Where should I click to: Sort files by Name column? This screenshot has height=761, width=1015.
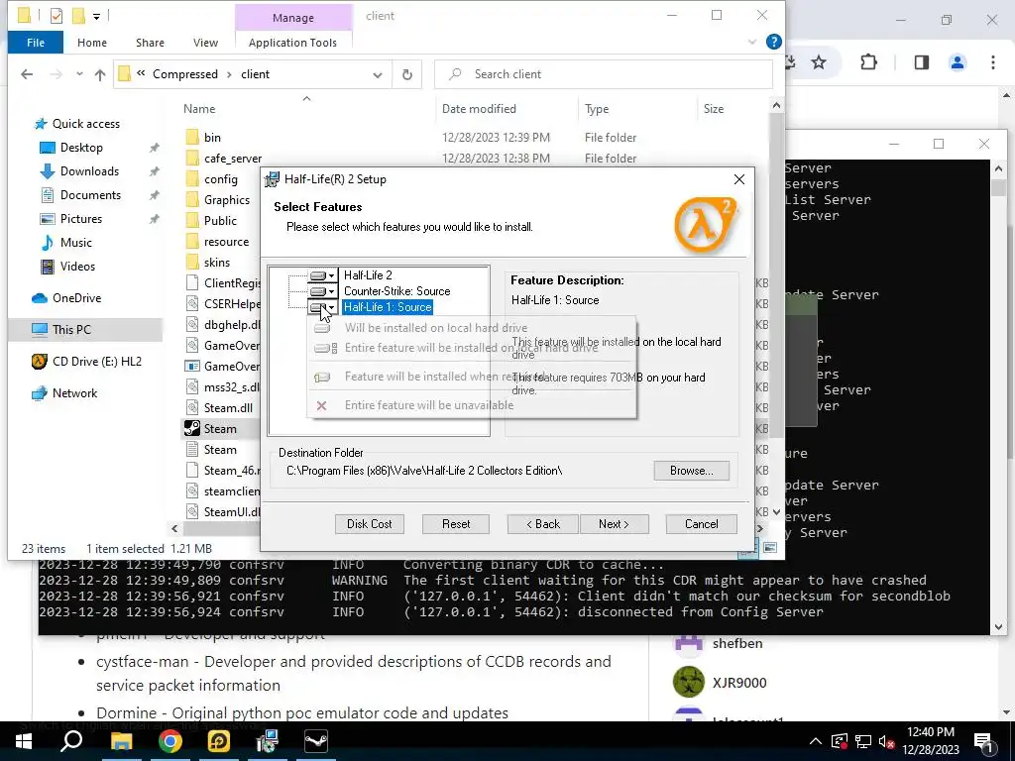click(198, 109)
